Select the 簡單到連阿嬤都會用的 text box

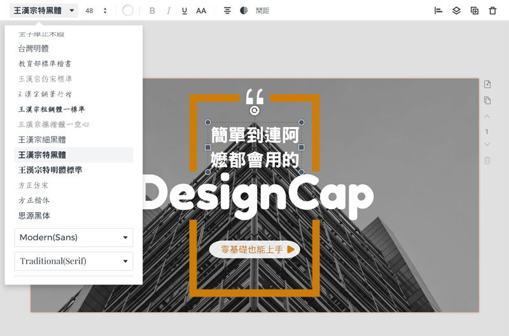click(255, 147)
